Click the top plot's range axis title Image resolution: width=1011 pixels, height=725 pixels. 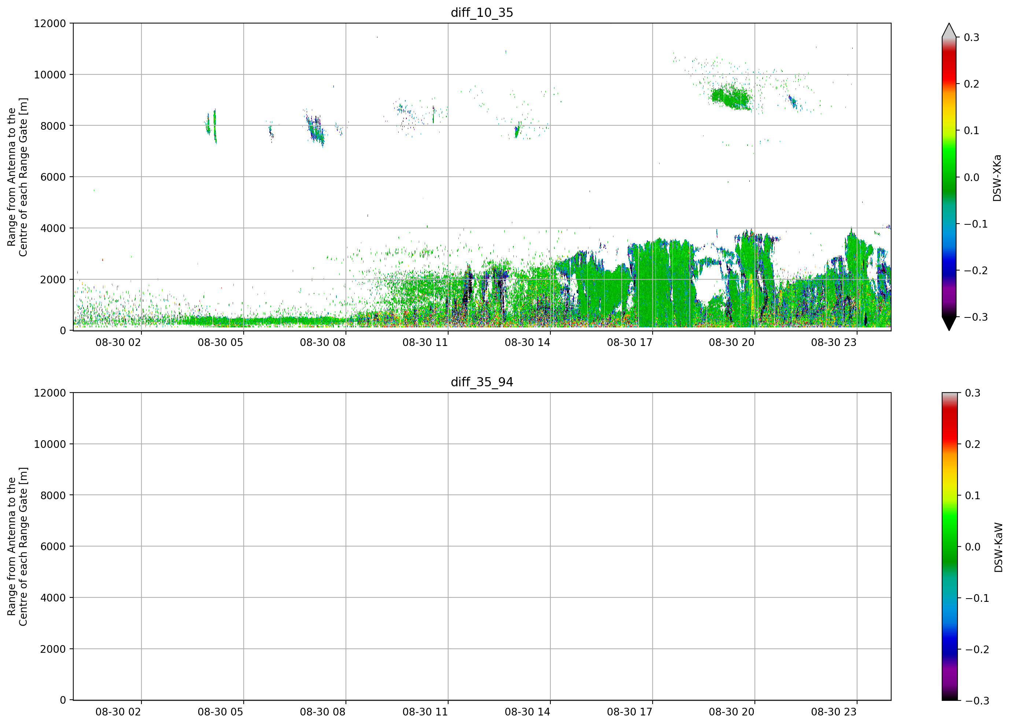pos(17,177)
